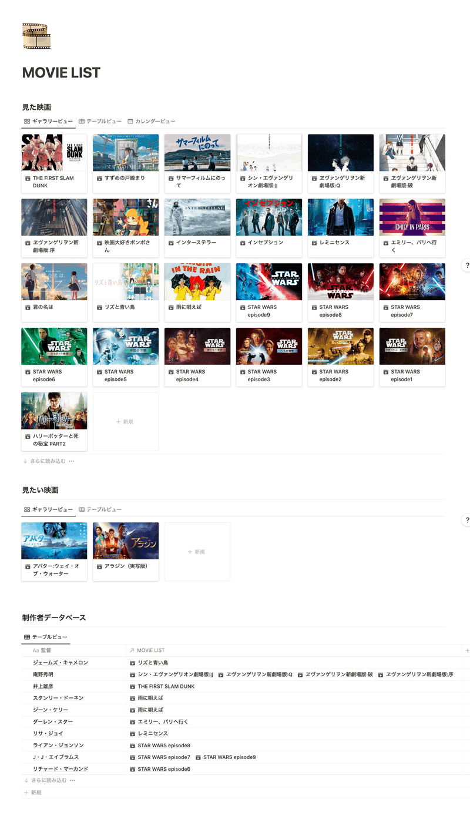470x816 pixels.
Task: Click the ellipsis beside さらに読み込む under table
Action: (72, 781)
